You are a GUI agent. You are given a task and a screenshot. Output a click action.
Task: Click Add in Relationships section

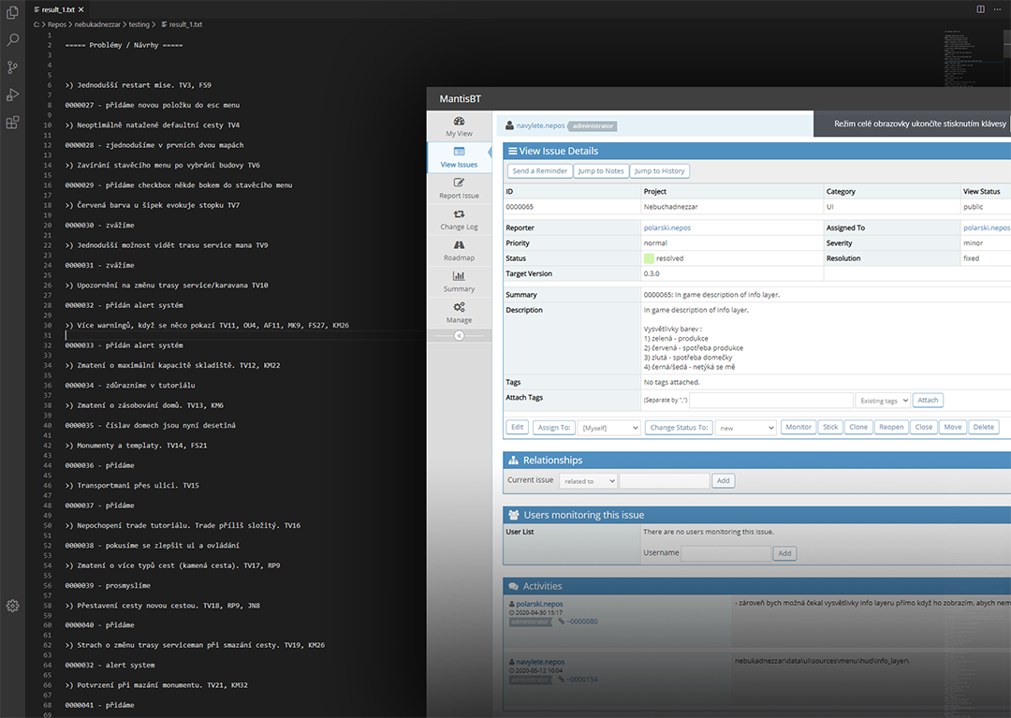tap(724, 481)
